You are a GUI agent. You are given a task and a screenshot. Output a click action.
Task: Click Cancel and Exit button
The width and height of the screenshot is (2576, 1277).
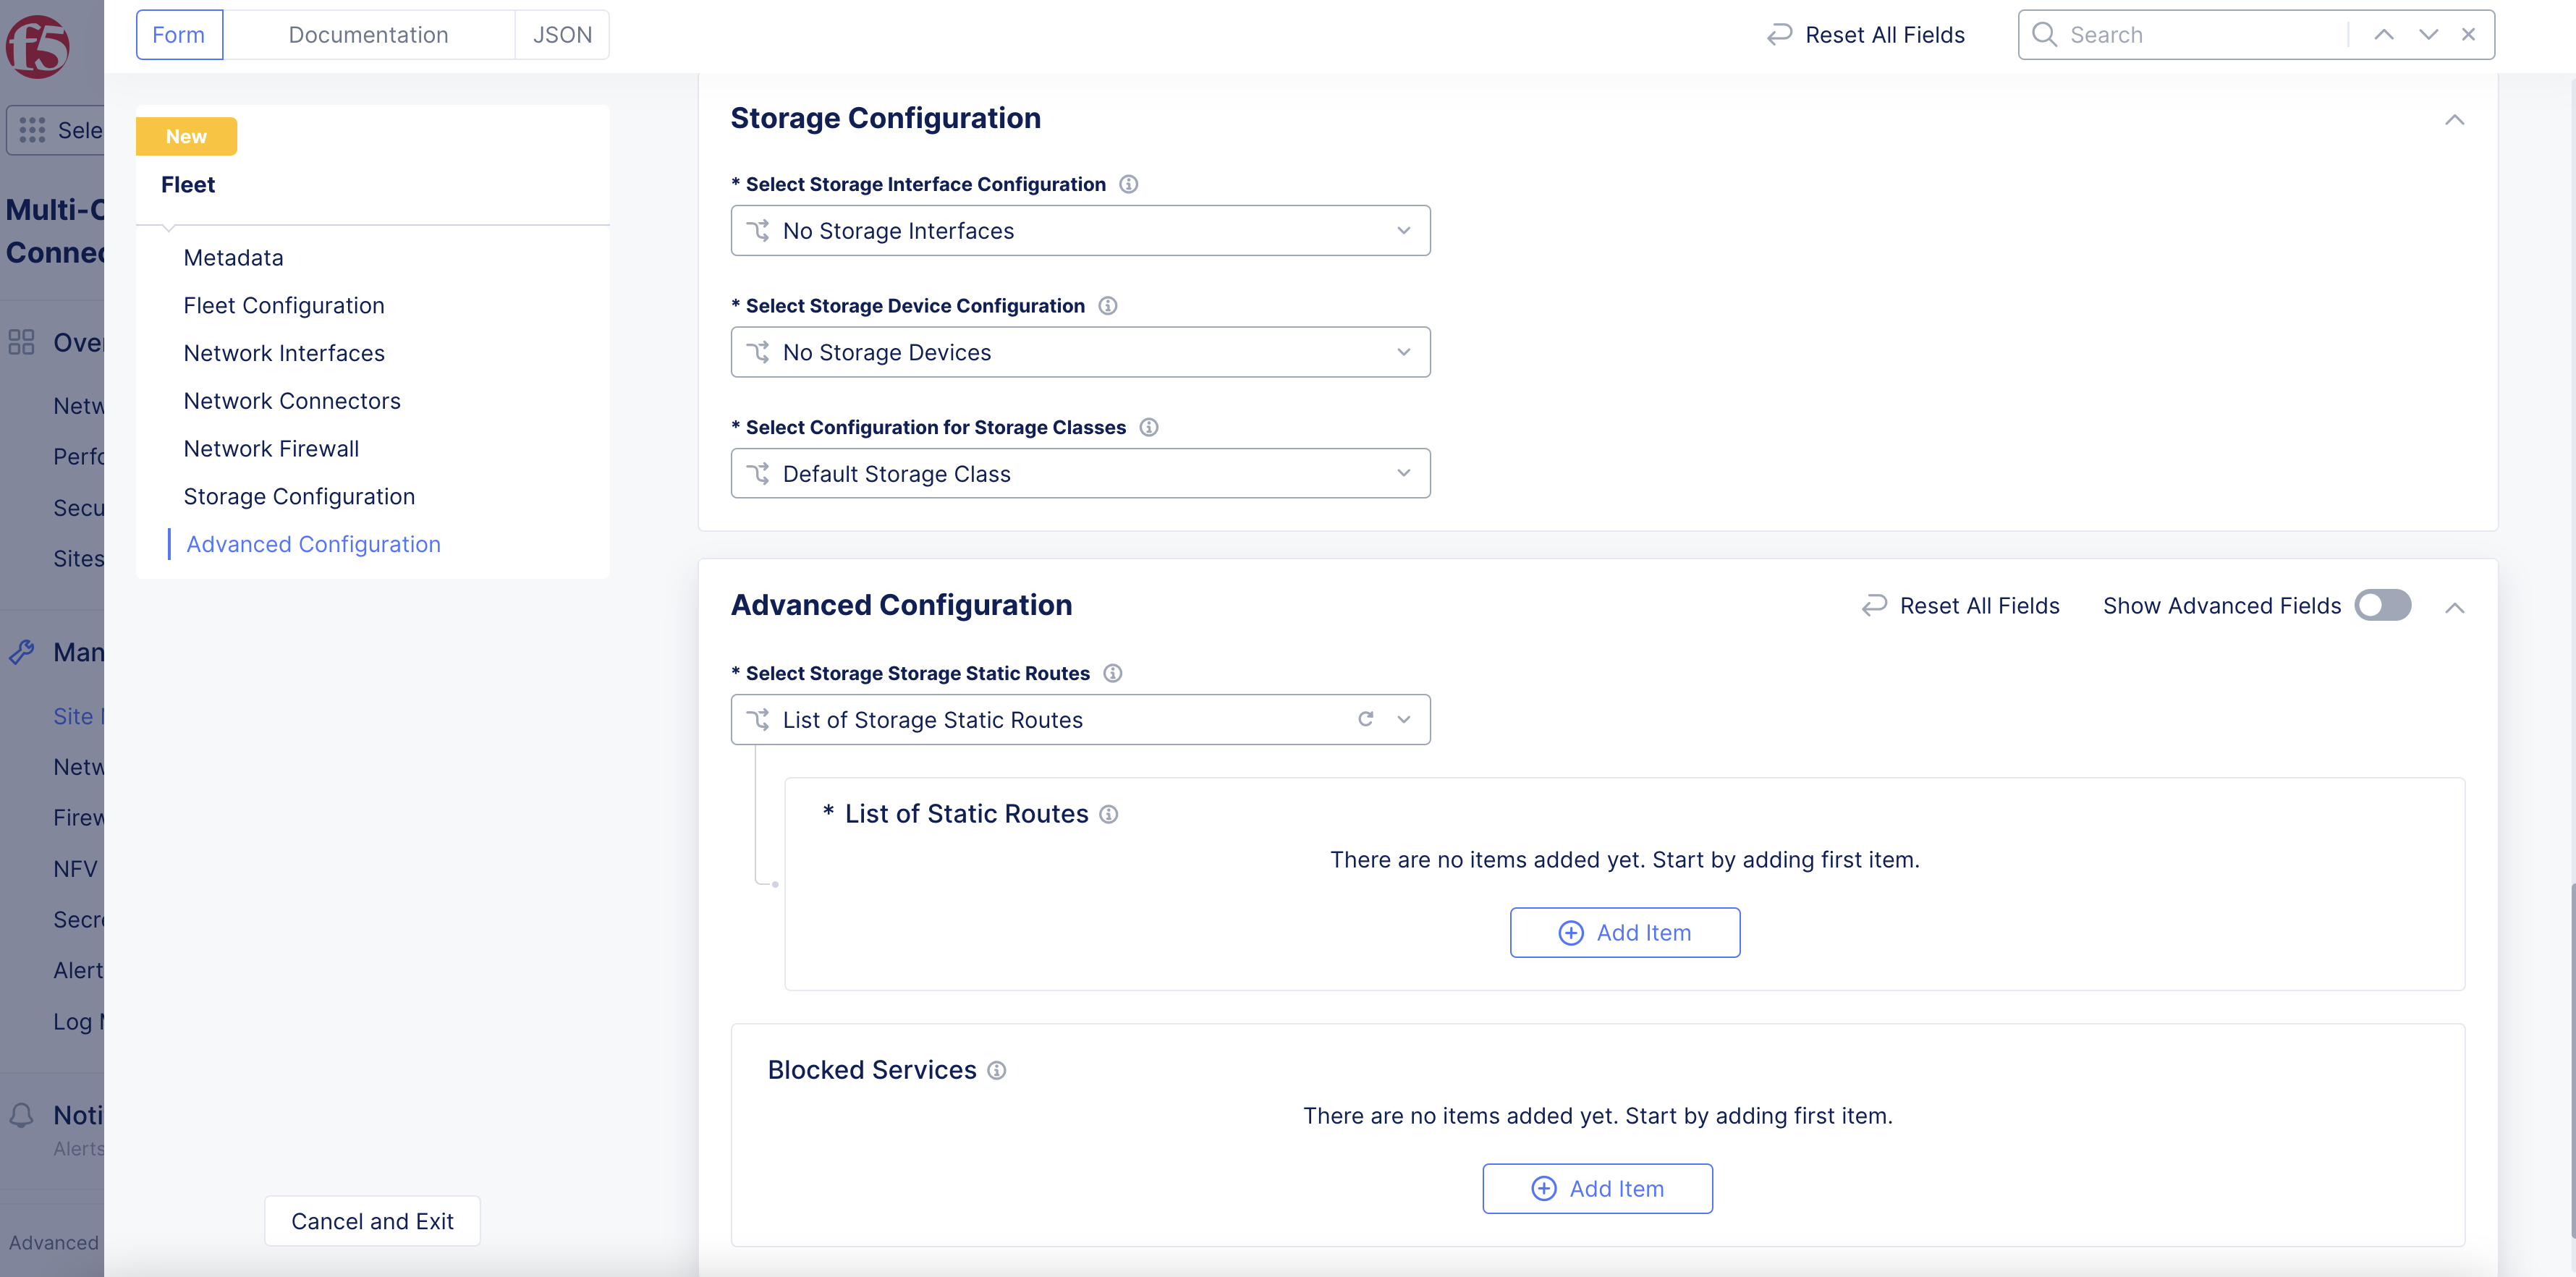coord(372,1221)
